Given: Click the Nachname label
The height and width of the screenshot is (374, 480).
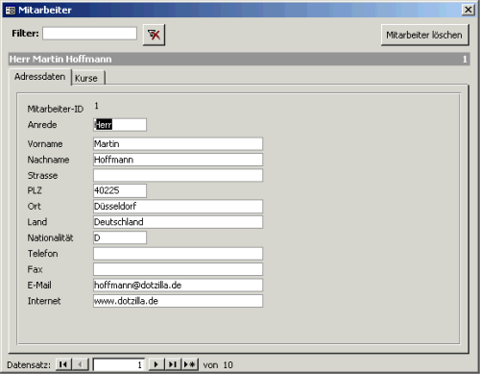Looking at the screenshot, I should [48, 160].
